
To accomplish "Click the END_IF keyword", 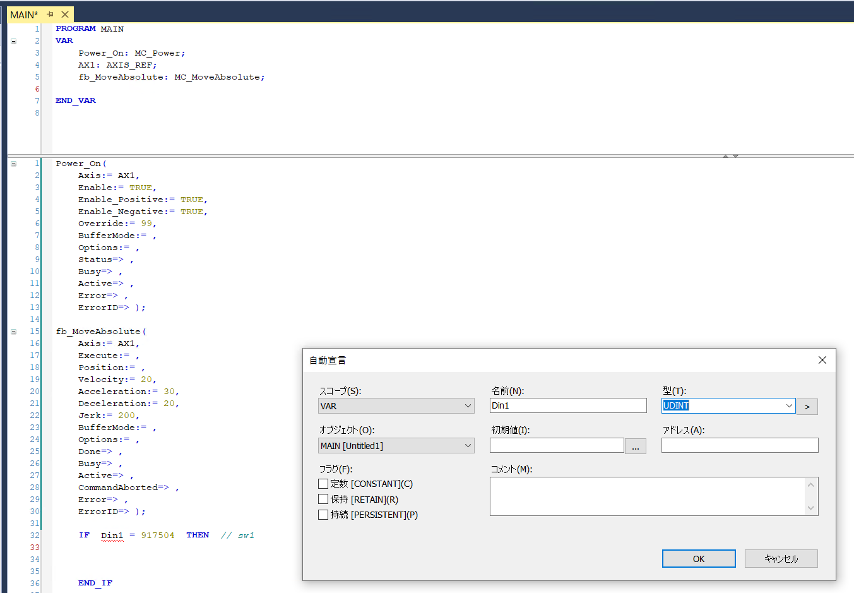I will pyautogui.click(x=95, y=584).
